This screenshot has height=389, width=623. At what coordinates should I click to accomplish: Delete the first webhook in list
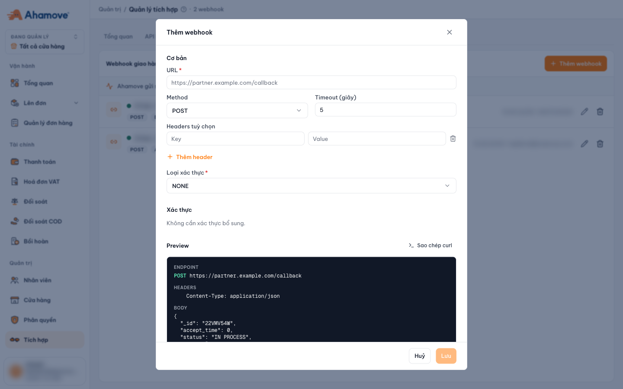point(600,112)
